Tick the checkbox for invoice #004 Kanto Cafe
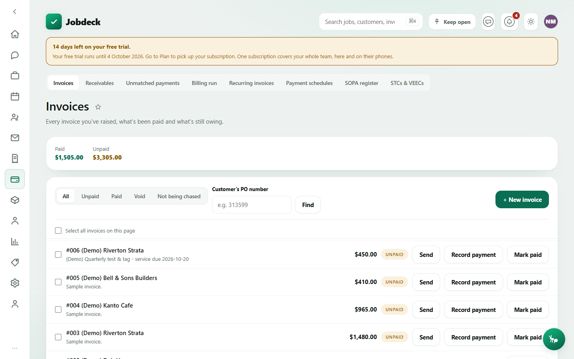 point(58,310)
